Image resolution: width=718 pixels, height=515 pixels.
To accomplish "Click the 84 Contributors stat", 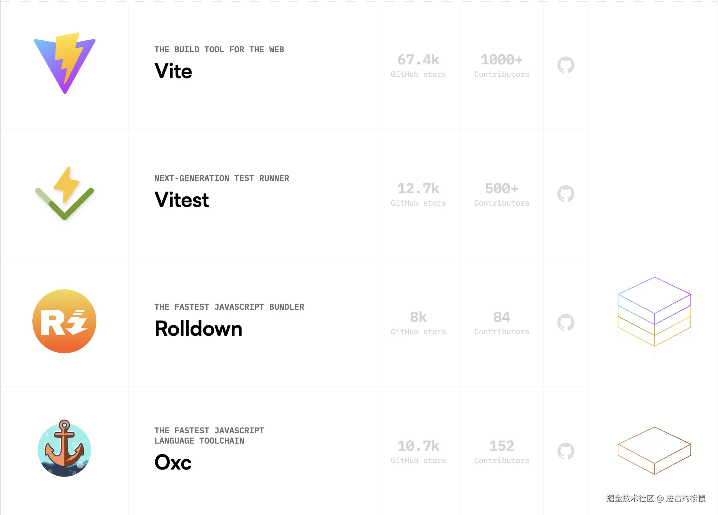I will [502, 323].
